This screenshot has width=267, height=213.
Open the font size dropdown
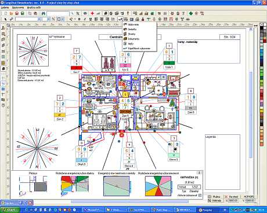[x=48, y=19]
